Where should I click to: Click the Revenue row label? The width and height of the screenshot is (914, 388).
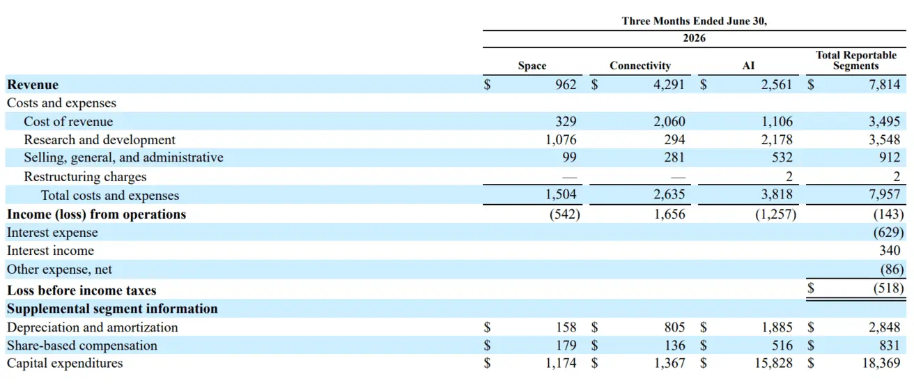[33, 85]
